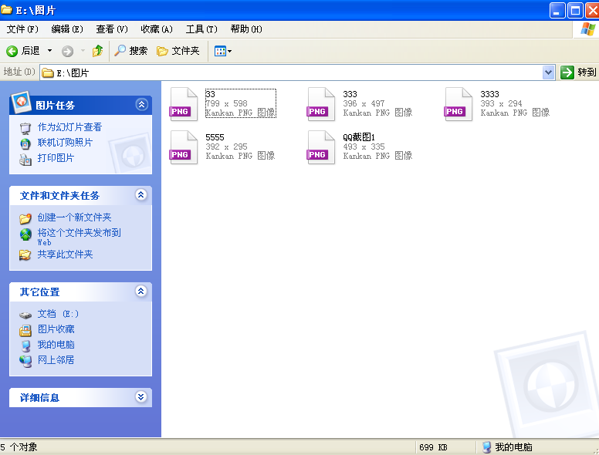Viewport: 599px width, 455px height.
Task: Open the 查看(V) menu
Action: [x=112, y=29]
